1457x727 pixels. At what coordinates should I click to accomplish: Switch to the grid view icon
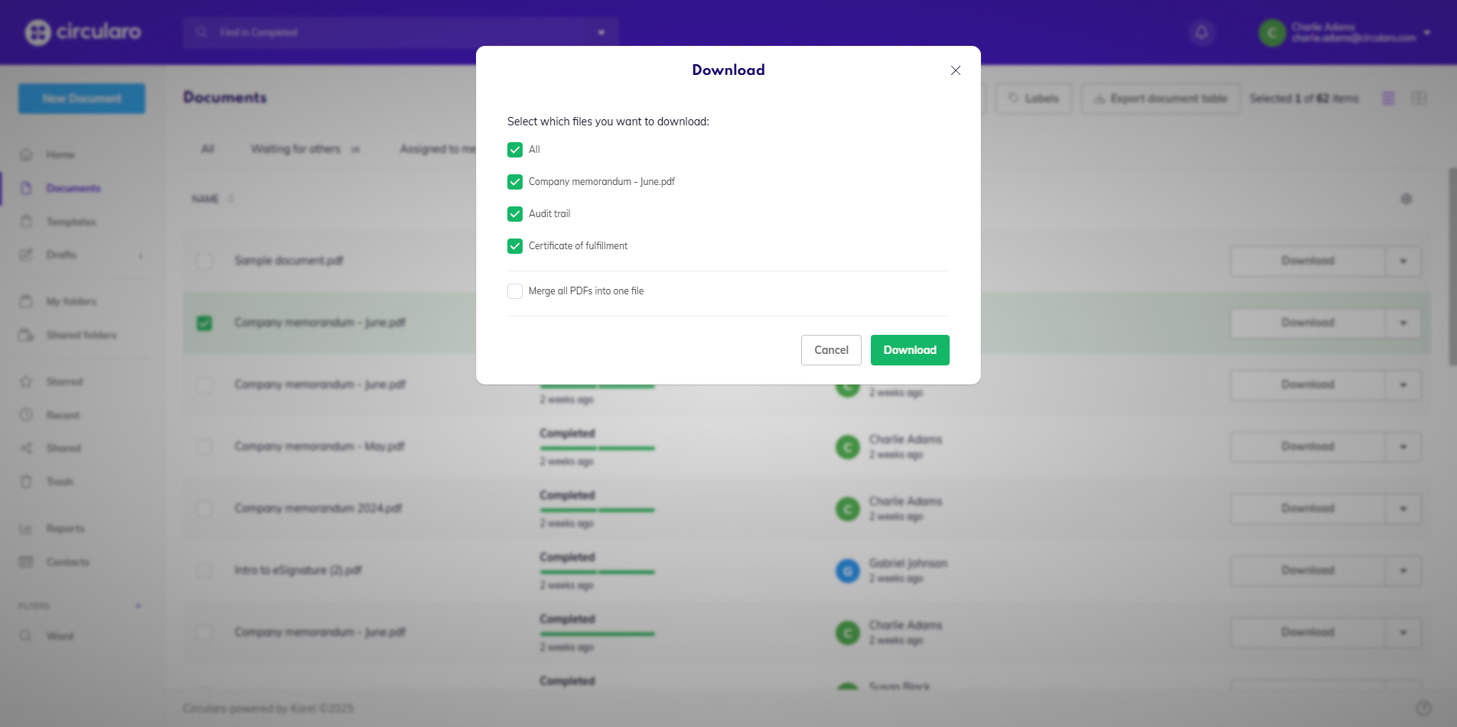pyautogui.click(x=1419, y=99)
